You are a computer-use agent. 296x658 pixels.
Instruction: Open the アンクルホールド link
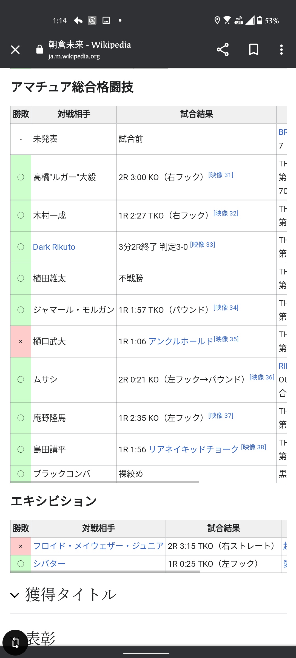point(181,341)
